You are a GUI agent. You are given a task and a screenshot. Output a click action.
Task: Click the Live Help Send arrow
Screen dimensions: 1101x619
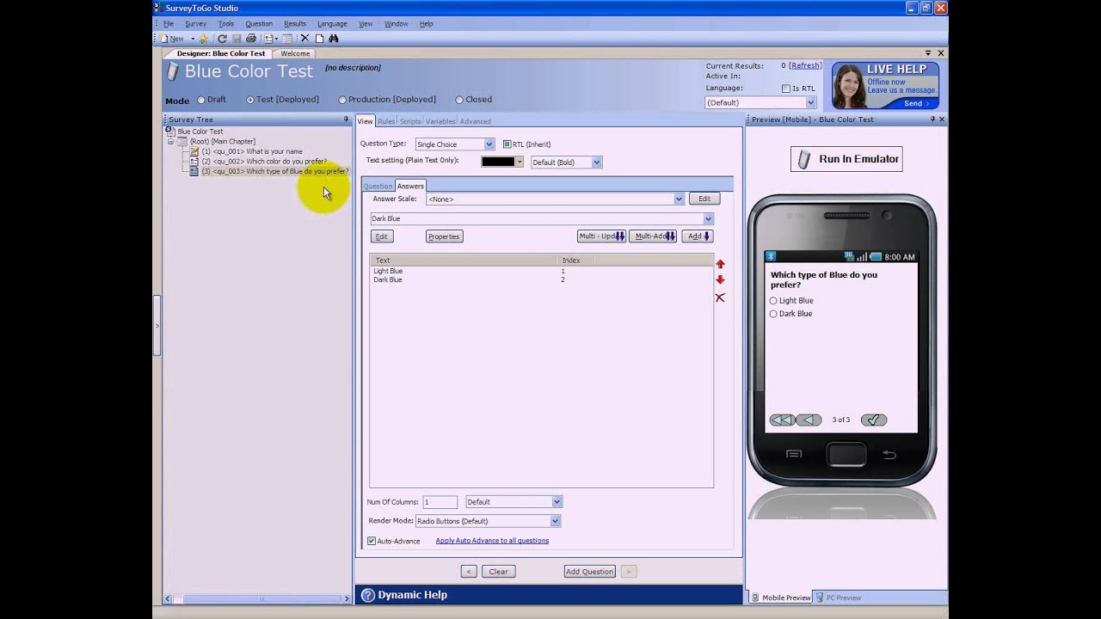927,103
